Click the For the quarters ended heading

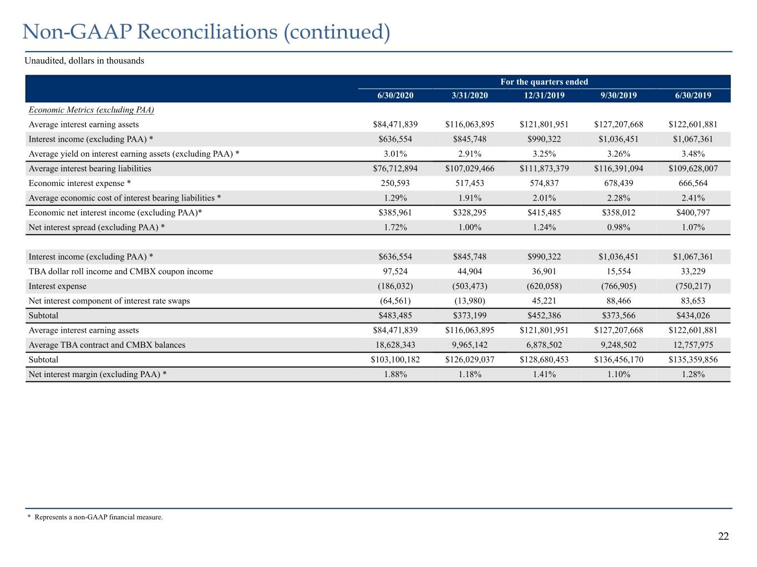tap(544, 82)
